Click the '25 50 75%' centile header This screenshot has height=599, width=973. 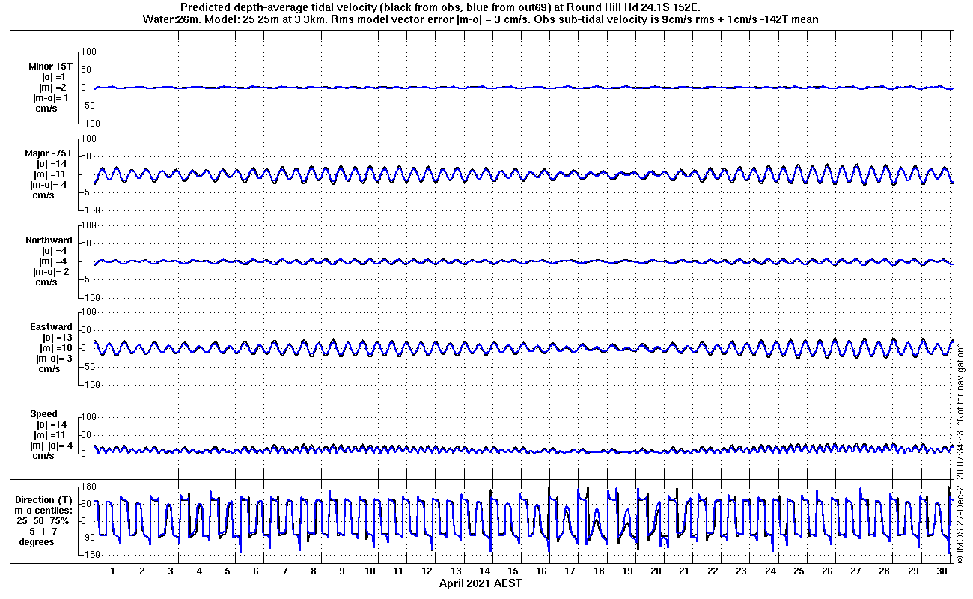click(43, 521)
